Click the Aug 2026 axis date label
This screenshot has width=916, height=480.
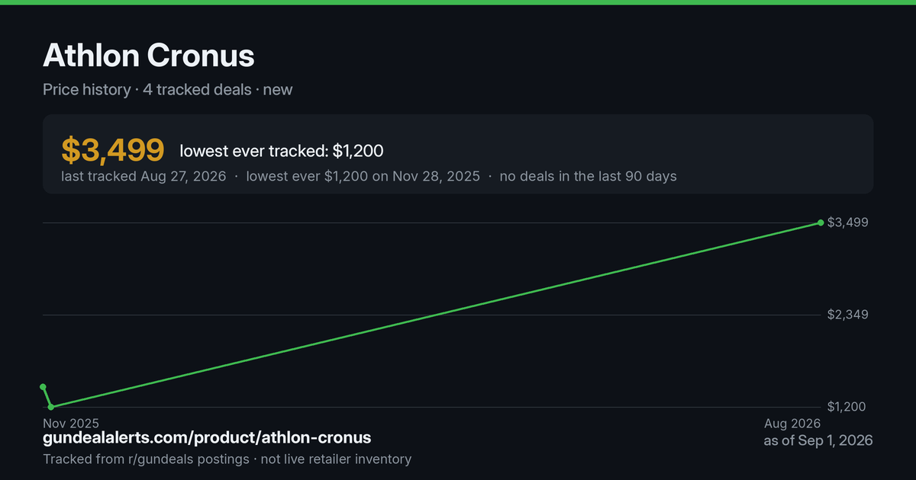point(792,423)
